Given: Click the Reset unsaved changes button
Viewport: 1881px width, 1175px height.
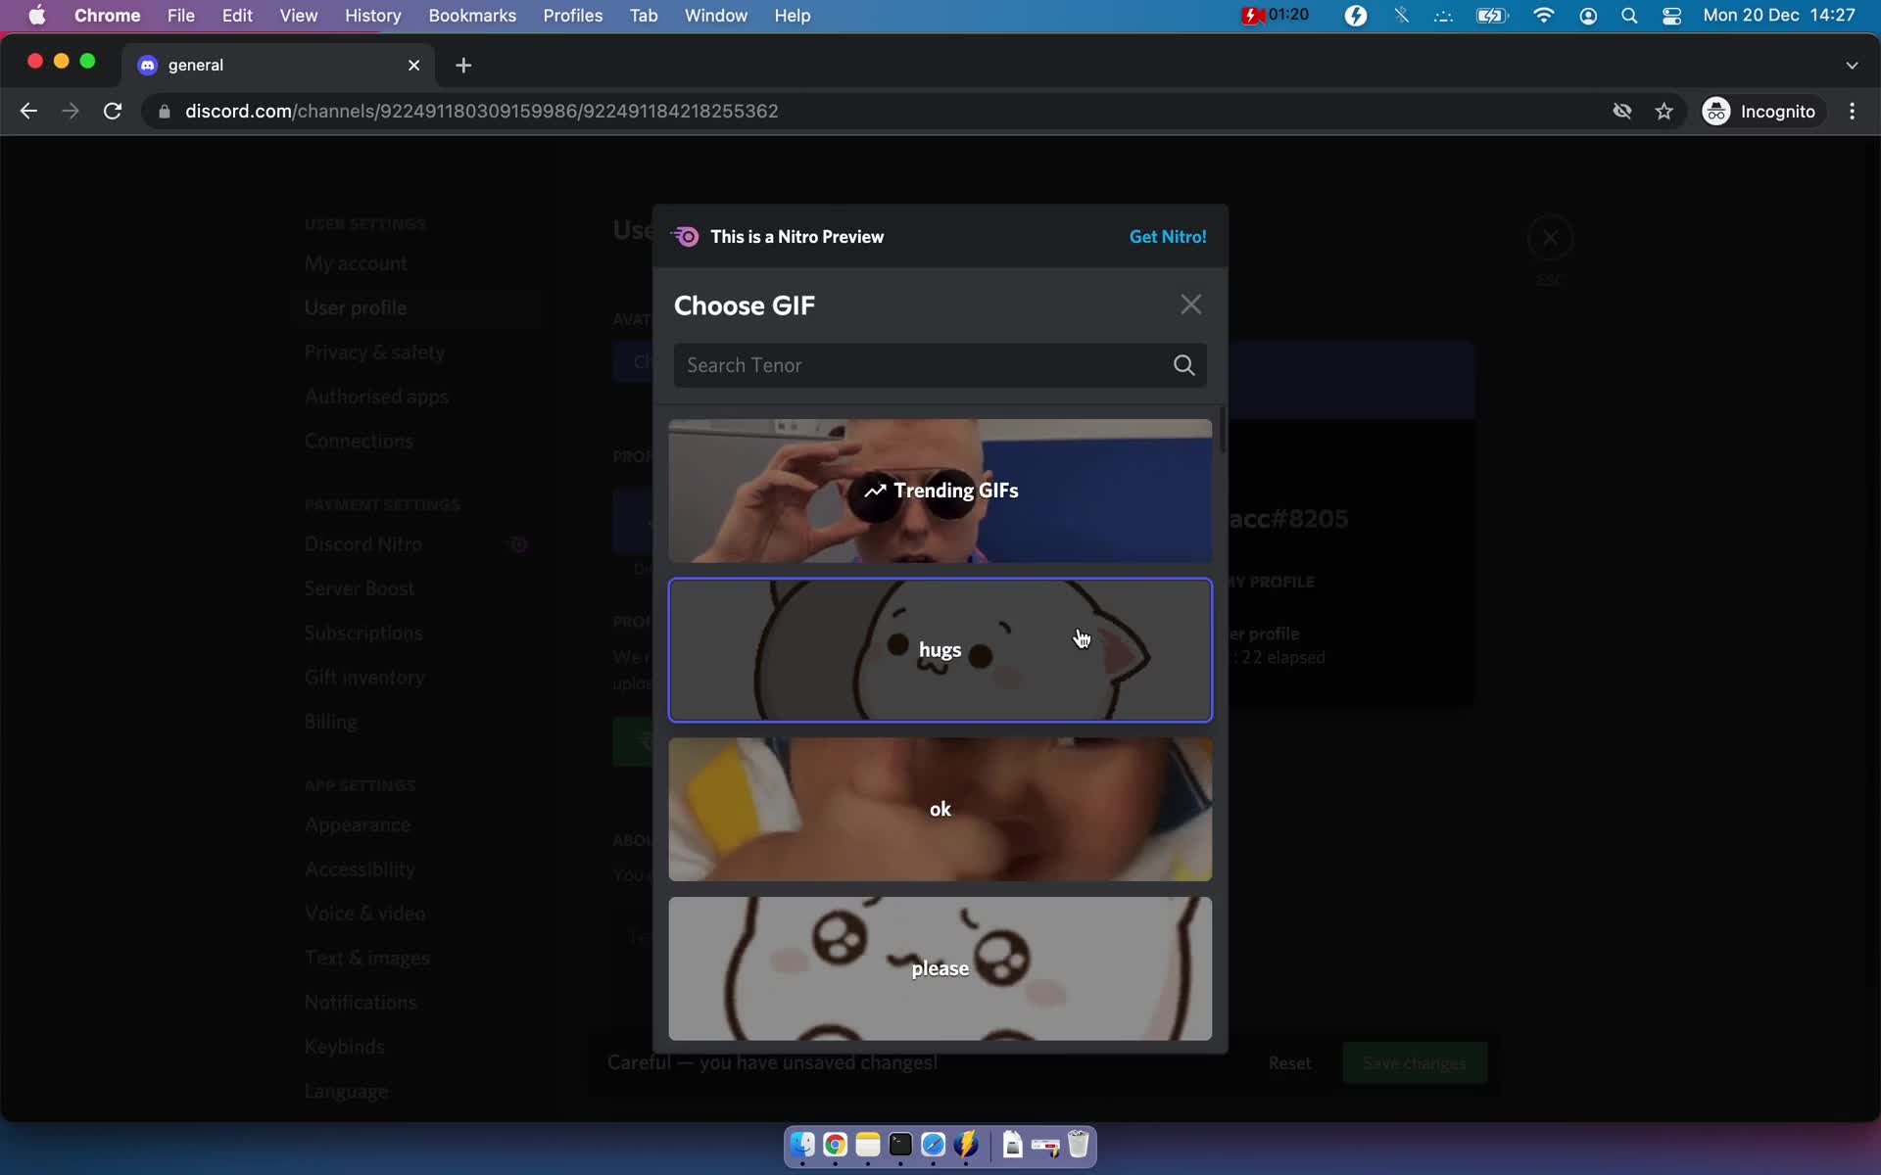Looking at the screenshot, I should (x=1289, y=1063).
